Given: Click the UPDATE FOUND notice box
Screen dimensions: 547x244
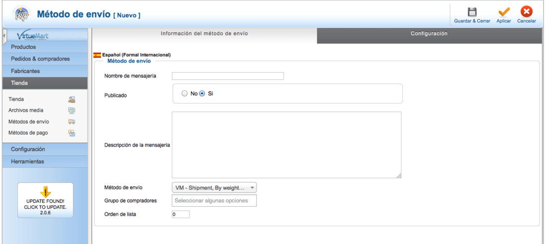Looking at the screenshot, I should 45,200.
